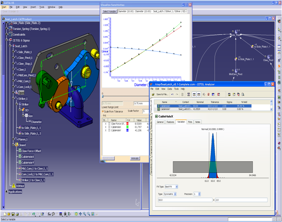This screenshot has height=222, width=282.
Task: Click Save to File button
Action: pos(162,95)
